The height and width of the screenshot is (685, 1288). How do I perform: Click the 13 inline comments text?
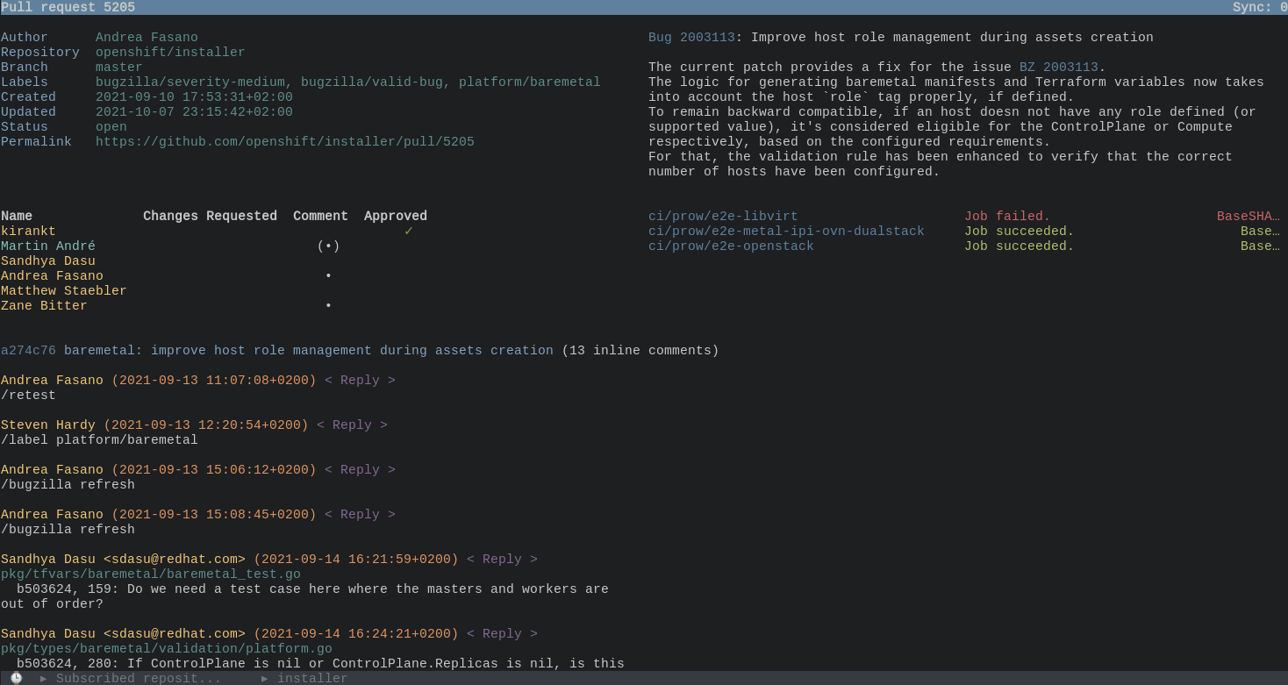[x=640, y=351]
